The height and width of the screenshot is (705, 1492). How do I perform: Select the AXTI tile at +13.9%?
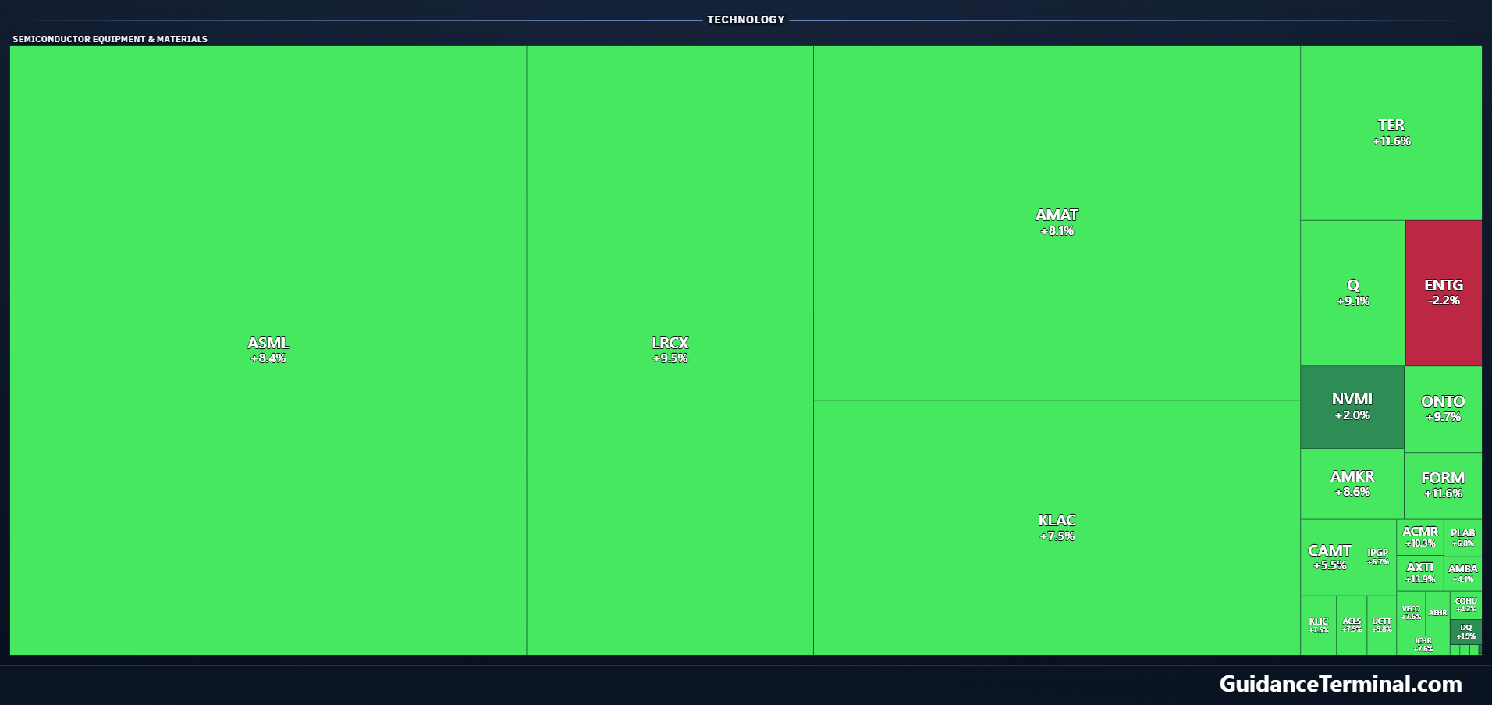[1420, 573]
